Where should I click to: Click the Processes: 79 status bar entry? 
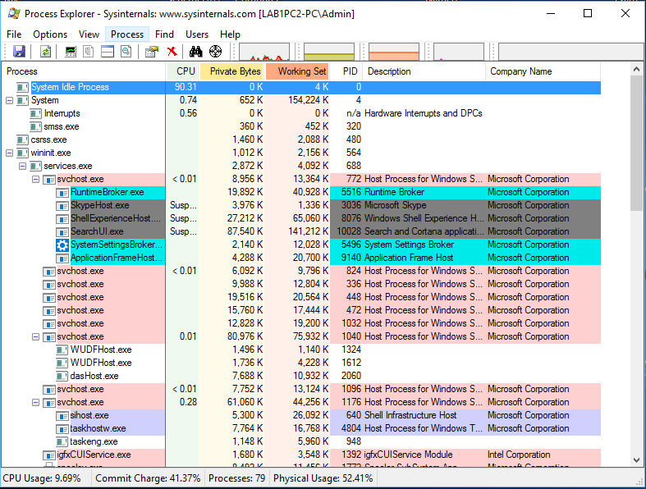click(237, 478)
